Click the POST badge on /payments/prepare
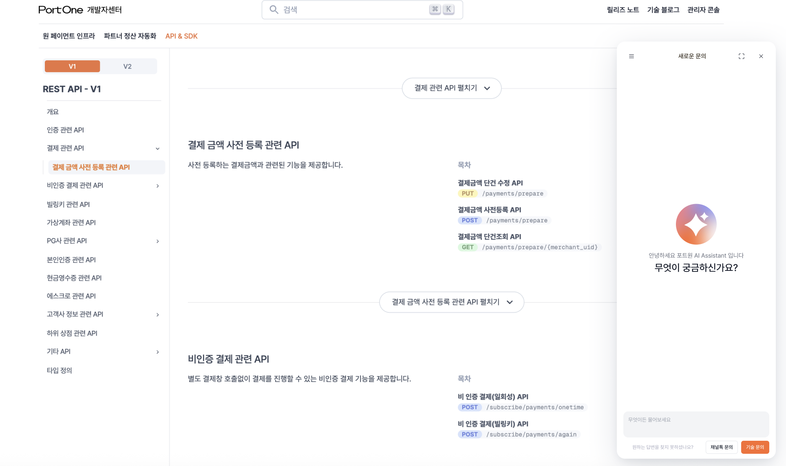Image resolution: width=786 pixels, height=466 pixels. [470, 220]
